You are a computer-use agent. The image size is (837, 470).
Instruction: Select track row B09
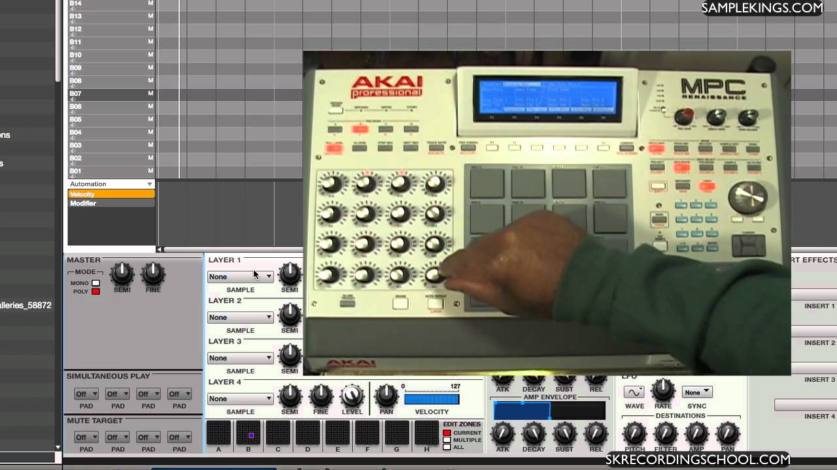tap(111, 68)
